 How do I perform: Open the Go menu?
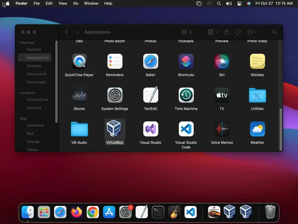pos(76,3)
